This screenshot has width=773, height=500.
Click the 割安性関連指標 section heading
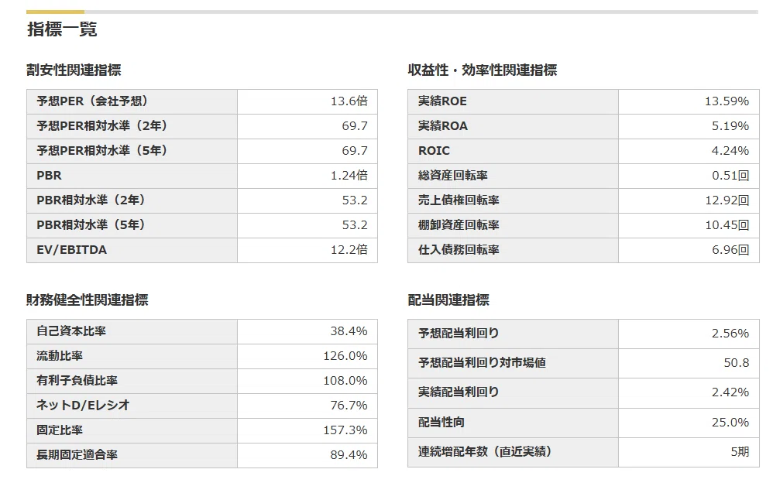tap(74, 70)
